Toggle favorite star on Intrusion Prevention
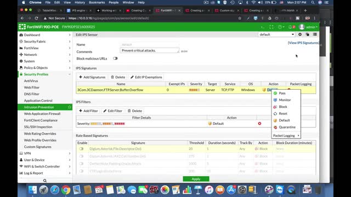 (x=70, y=107)
